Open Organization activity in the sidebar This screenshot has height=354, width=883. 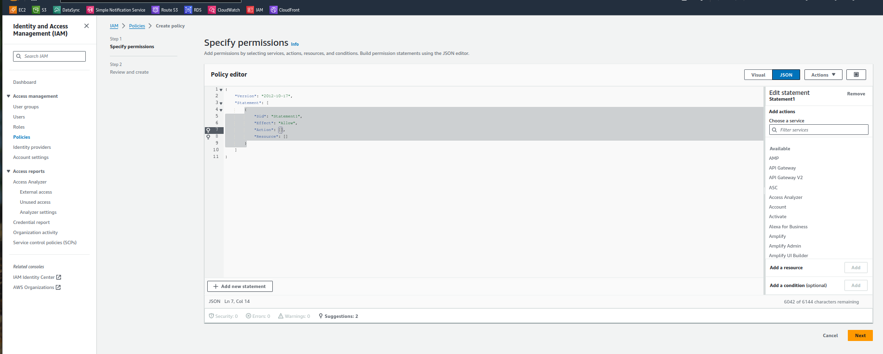click(35, 233)
